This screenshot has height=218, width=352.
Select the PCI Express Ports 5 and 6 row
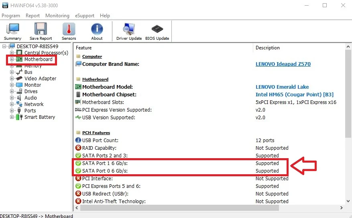(x=210, y=186)
